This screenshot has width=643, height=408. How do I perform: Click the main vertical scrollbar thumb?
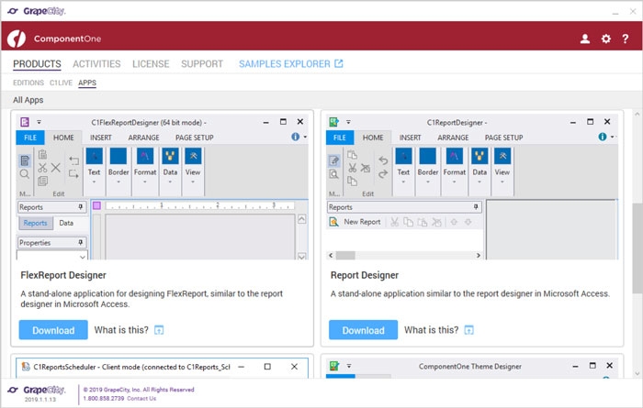[637, 248]
